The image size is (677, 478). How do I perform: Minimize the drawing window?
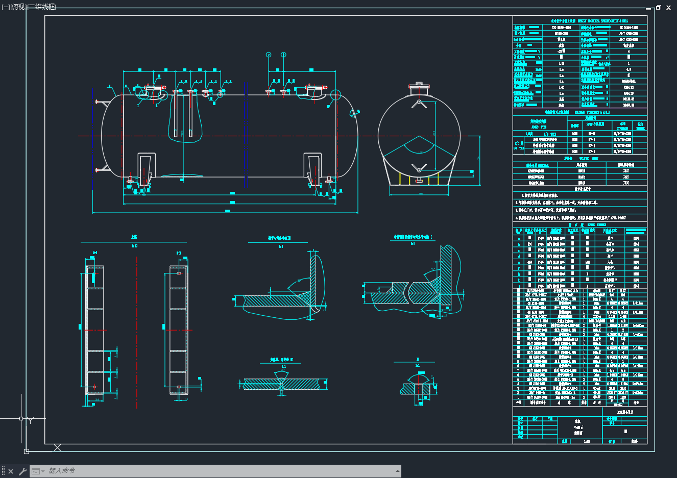pos(649,8)
